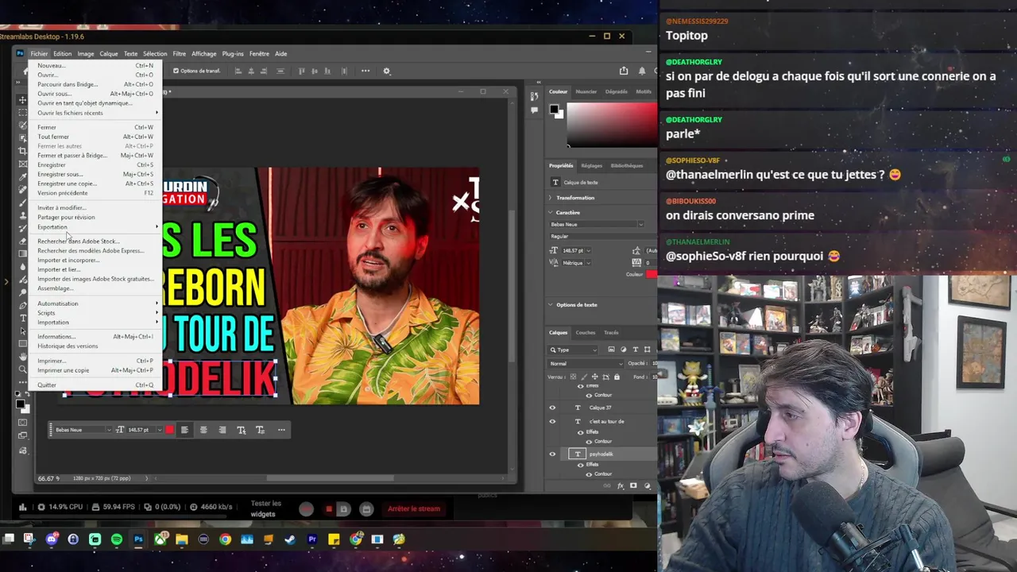This screenshot has width=1017, height=572.
Task: Hide the psyhodelik layer
Action: (x=552, y=454)
